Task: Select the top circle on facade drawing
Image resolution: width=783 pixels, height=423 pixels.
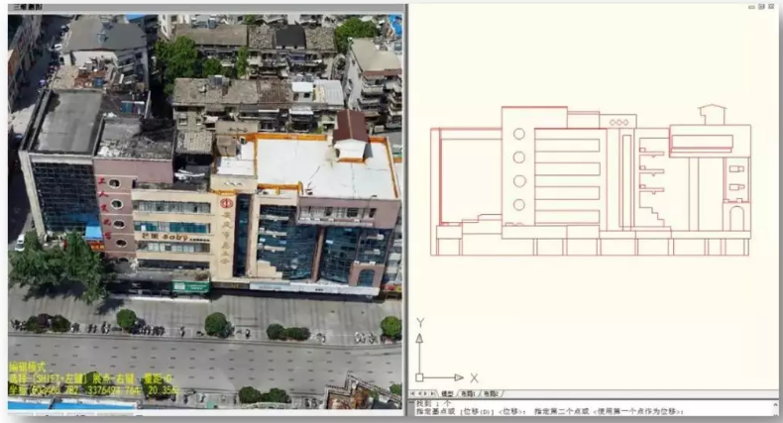Action: click(x=519, y=134)
